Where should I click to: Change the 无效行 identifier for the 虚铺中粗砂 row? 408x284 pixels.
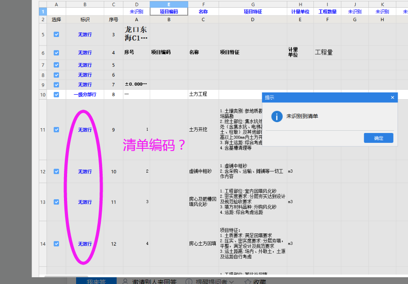(85, 171)
